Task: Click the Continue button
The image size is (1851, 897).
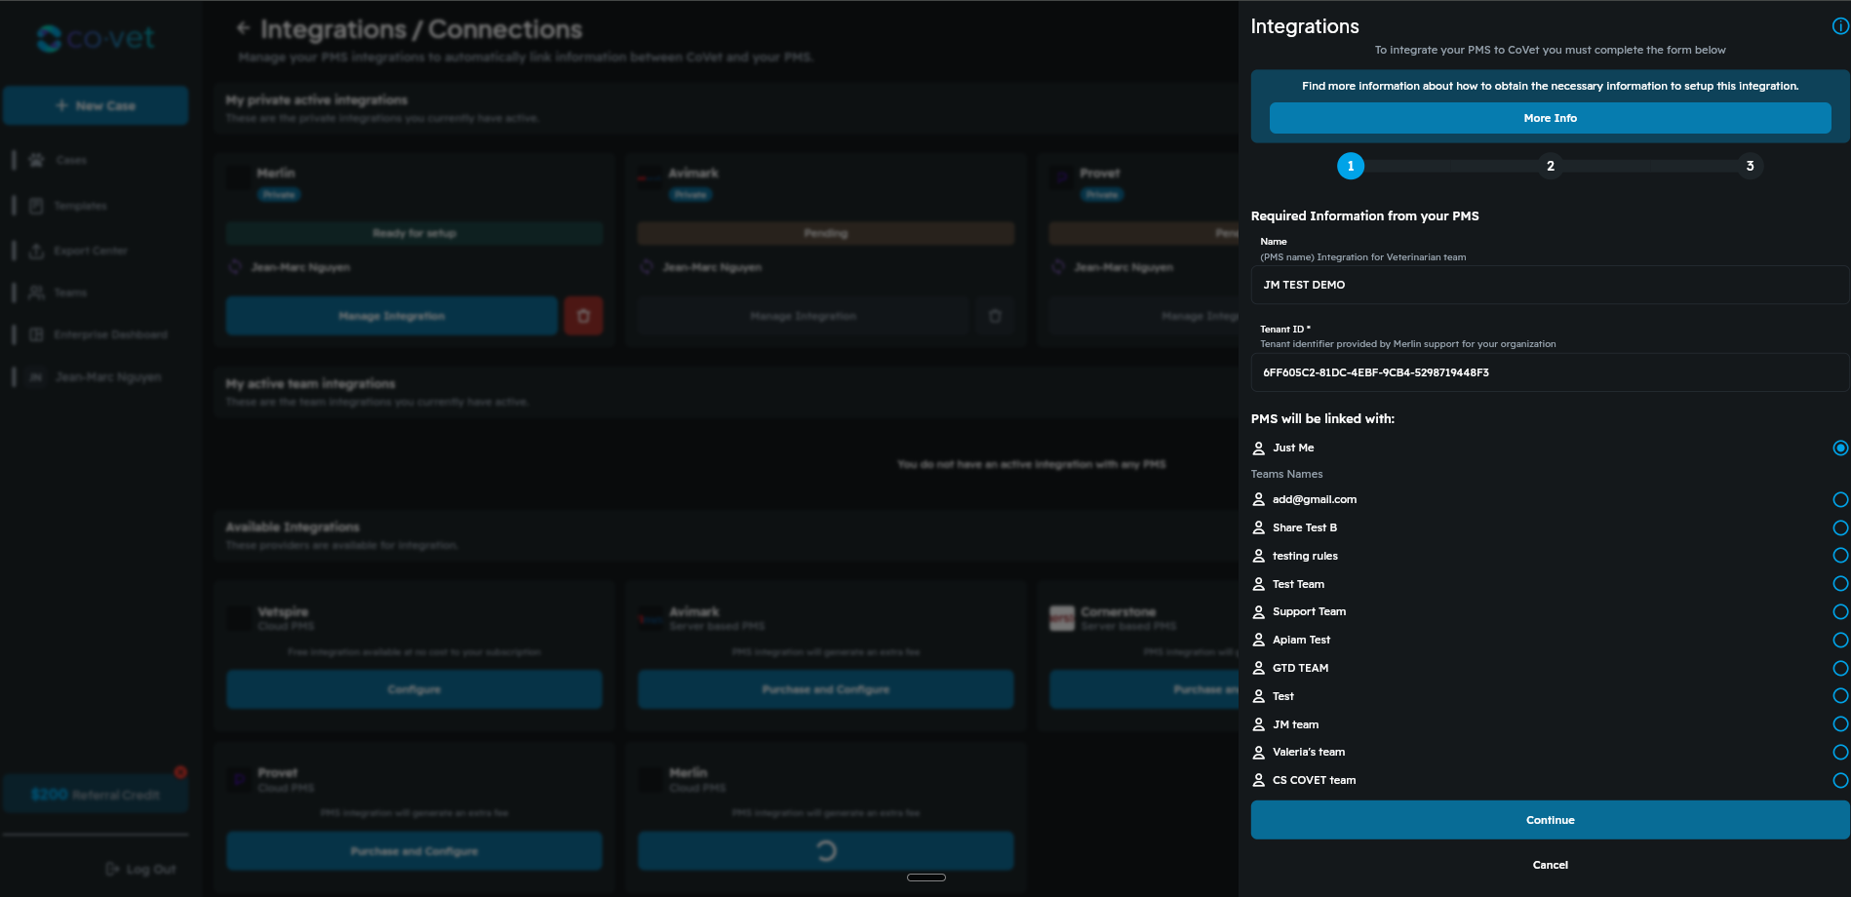Action: tap(1550, 820)
